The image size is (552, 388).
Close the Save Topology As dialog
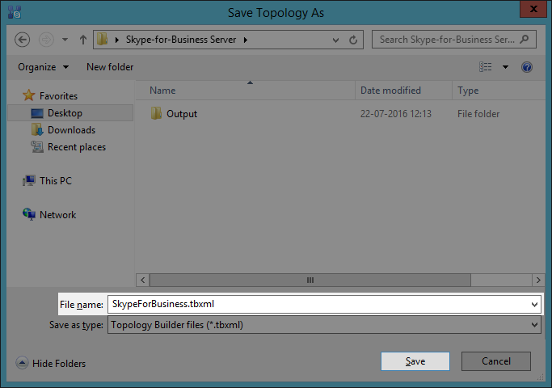(x=533, y=9)
